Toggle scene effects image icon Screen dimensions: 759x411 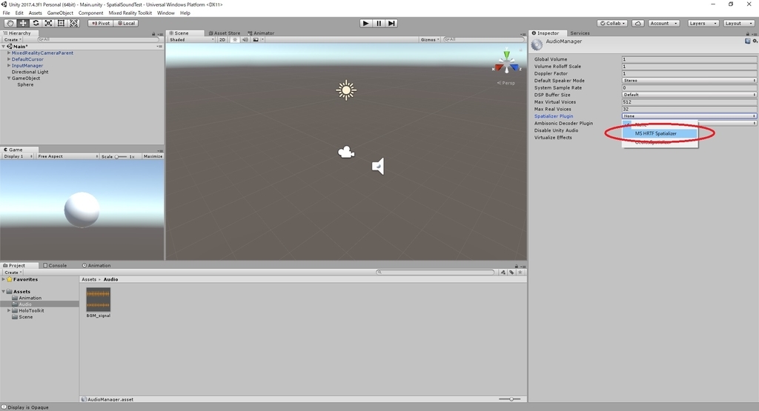pyautogui.click(x=256, y=40)
